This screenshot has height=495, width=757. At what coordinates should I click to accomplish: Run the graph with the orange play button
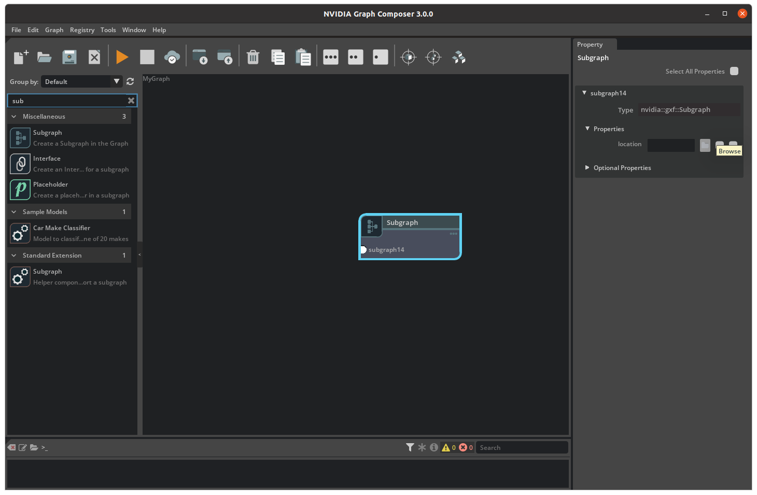point(122,57)
